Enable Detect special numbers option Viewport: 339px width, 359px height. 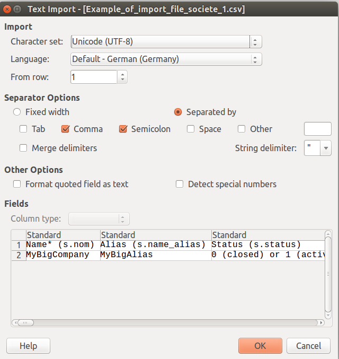tap(180, 185)
